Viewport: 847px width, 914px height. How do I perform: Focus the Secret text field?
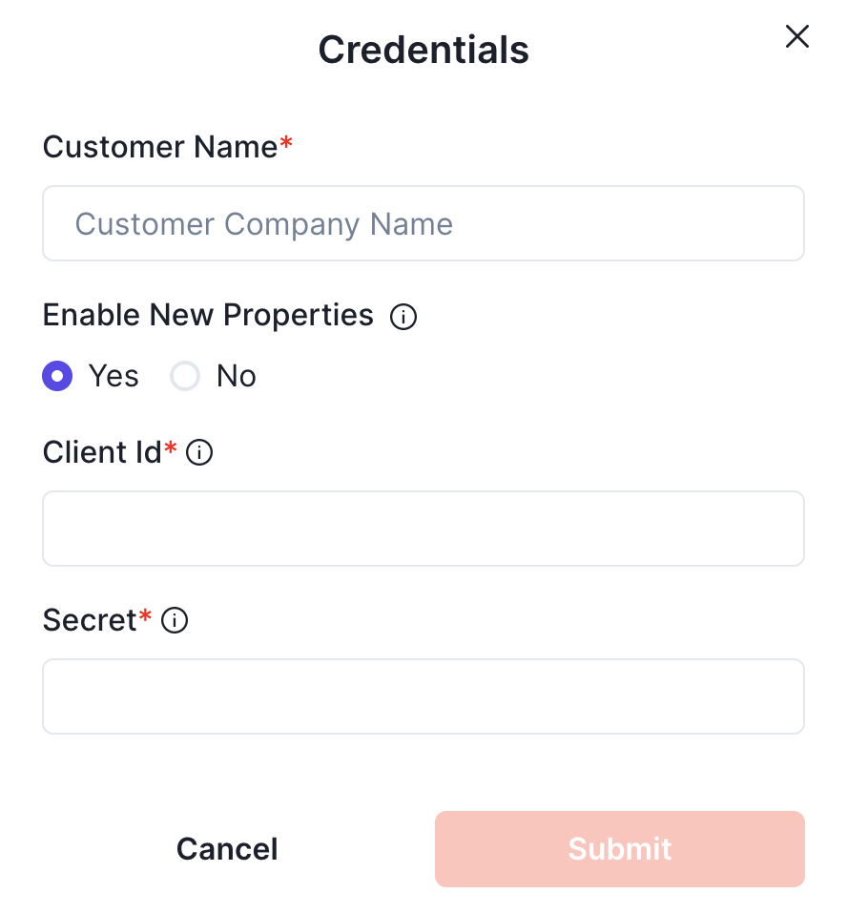[423, 696]
